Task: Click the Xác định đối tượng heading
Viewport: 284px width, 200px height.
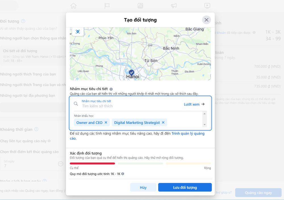Action: (x=86, y=153)
